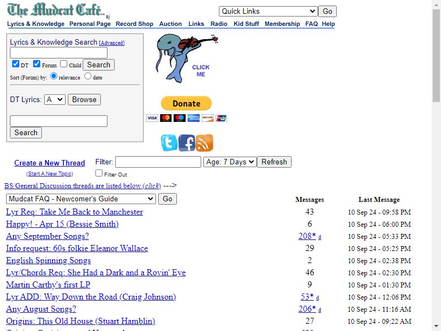Screen dimensions: 441x331
Task: Click the 53* message count link
Action: pos(307,297)
